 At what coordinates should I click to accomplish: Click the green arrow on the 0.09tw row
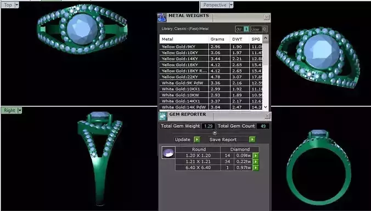point(256,156)
